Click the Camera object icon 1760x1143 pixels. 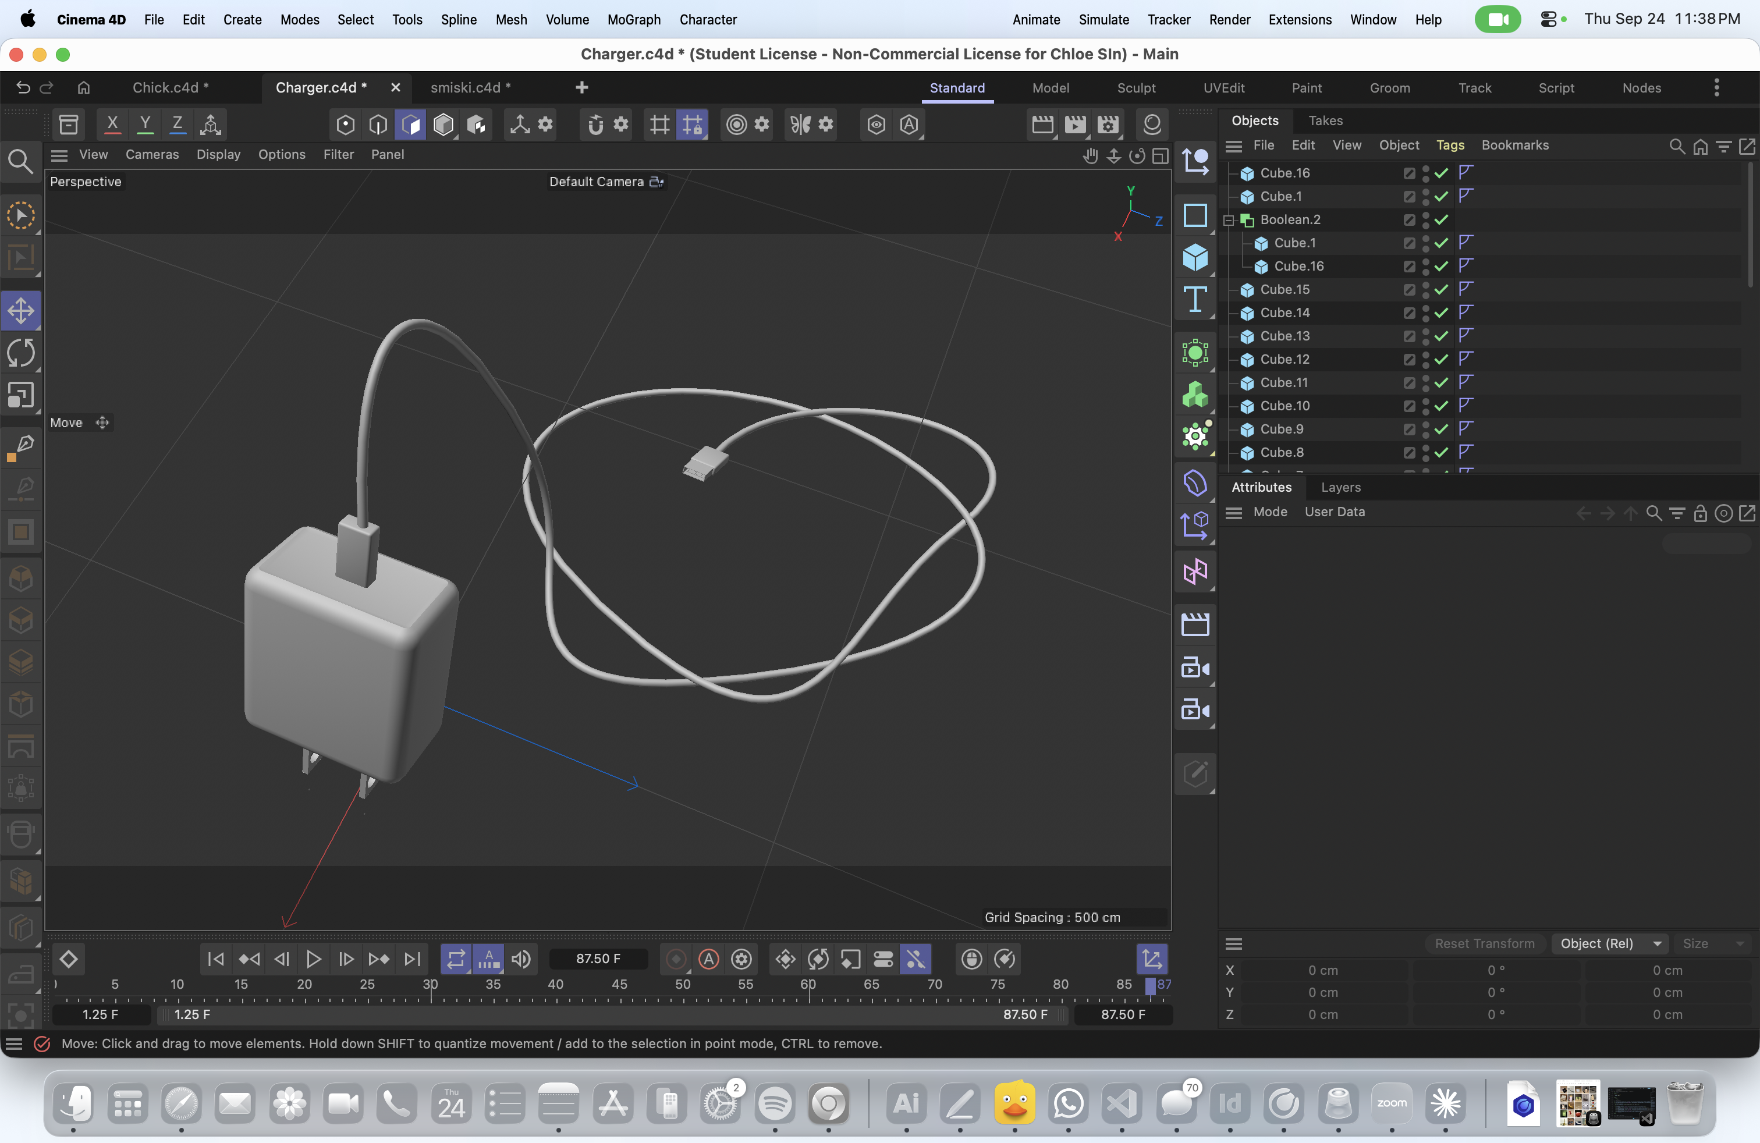[1195, 668]
